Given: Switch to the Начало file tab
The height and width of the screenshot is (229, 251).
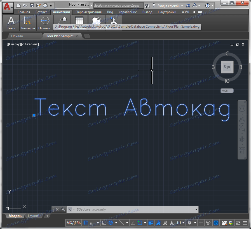Looking at the screenshot, I should point(17,36).
